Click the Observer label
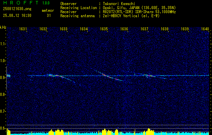This screenshot has width=212, height=135. coord(68,4)
